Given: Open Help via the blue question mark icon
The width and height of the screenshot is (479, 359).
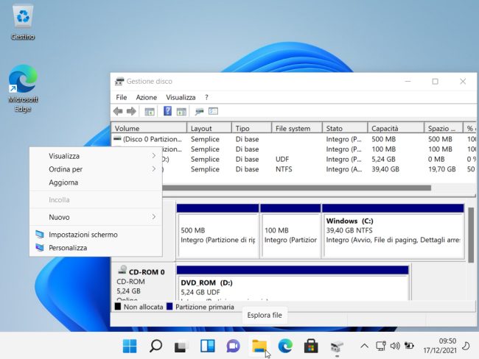Looking at the screenshot, I should click(167, 111).
